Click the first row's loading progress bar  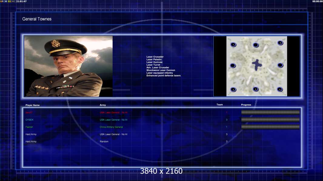pos(271,112)
